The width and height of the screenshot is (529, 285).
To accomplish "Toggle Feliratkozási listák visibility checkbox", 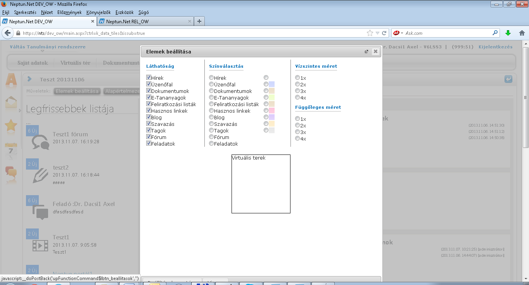I will point(149,104).
